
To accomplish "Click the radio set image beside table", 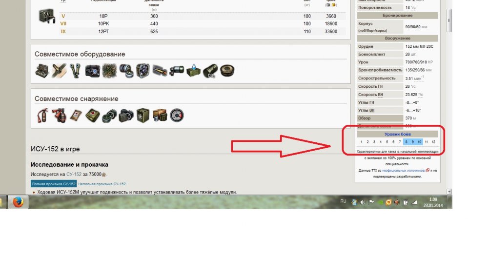I will (x=47, y=16).
